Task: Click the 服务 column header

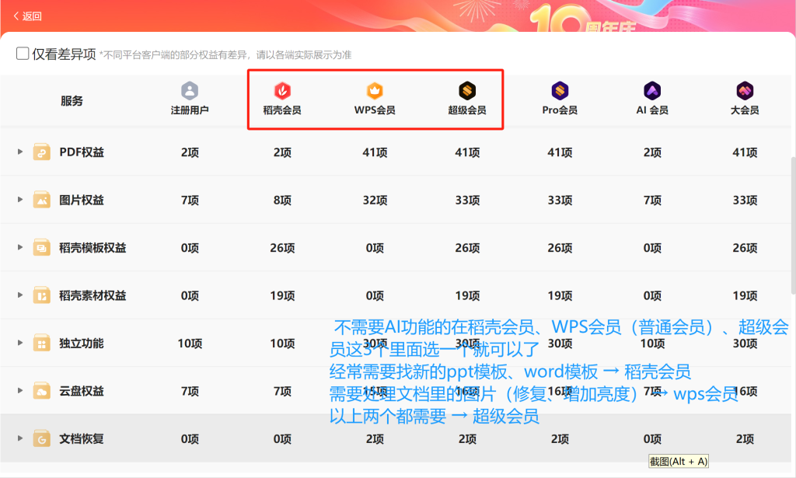Action: (72, 101)
